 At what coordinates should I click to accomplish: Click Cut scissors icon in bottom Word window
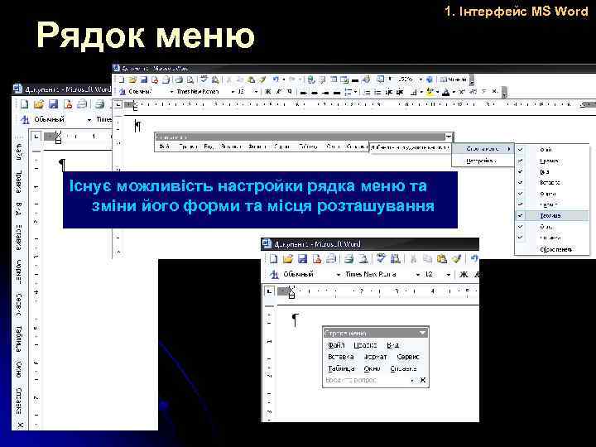(x=413, y=259)
